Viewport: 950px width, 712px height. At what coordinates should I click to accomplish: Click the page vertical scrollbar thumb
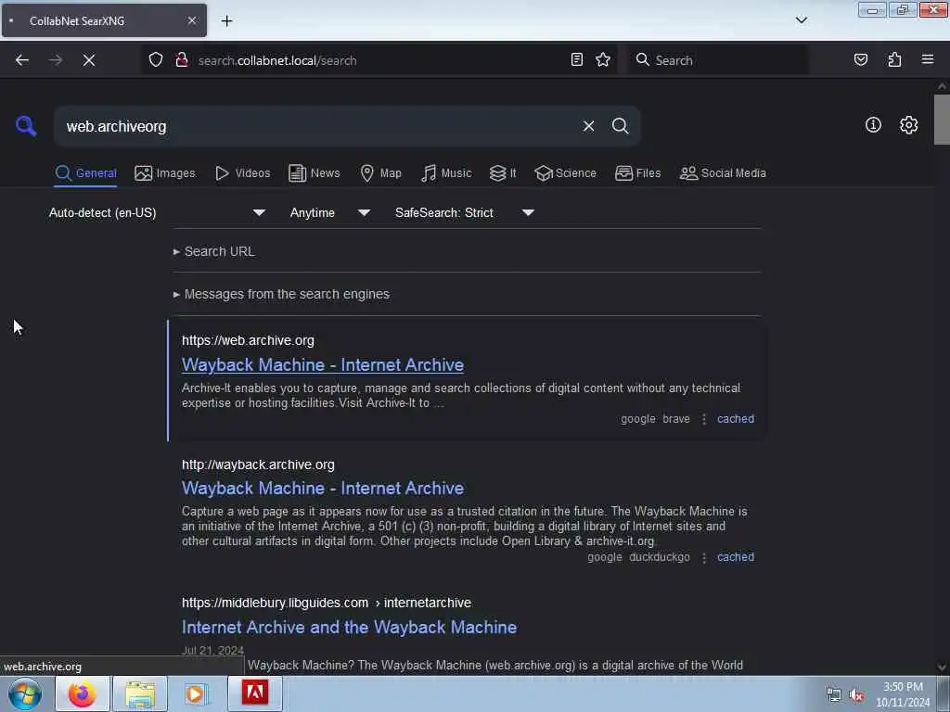[942, 120]
